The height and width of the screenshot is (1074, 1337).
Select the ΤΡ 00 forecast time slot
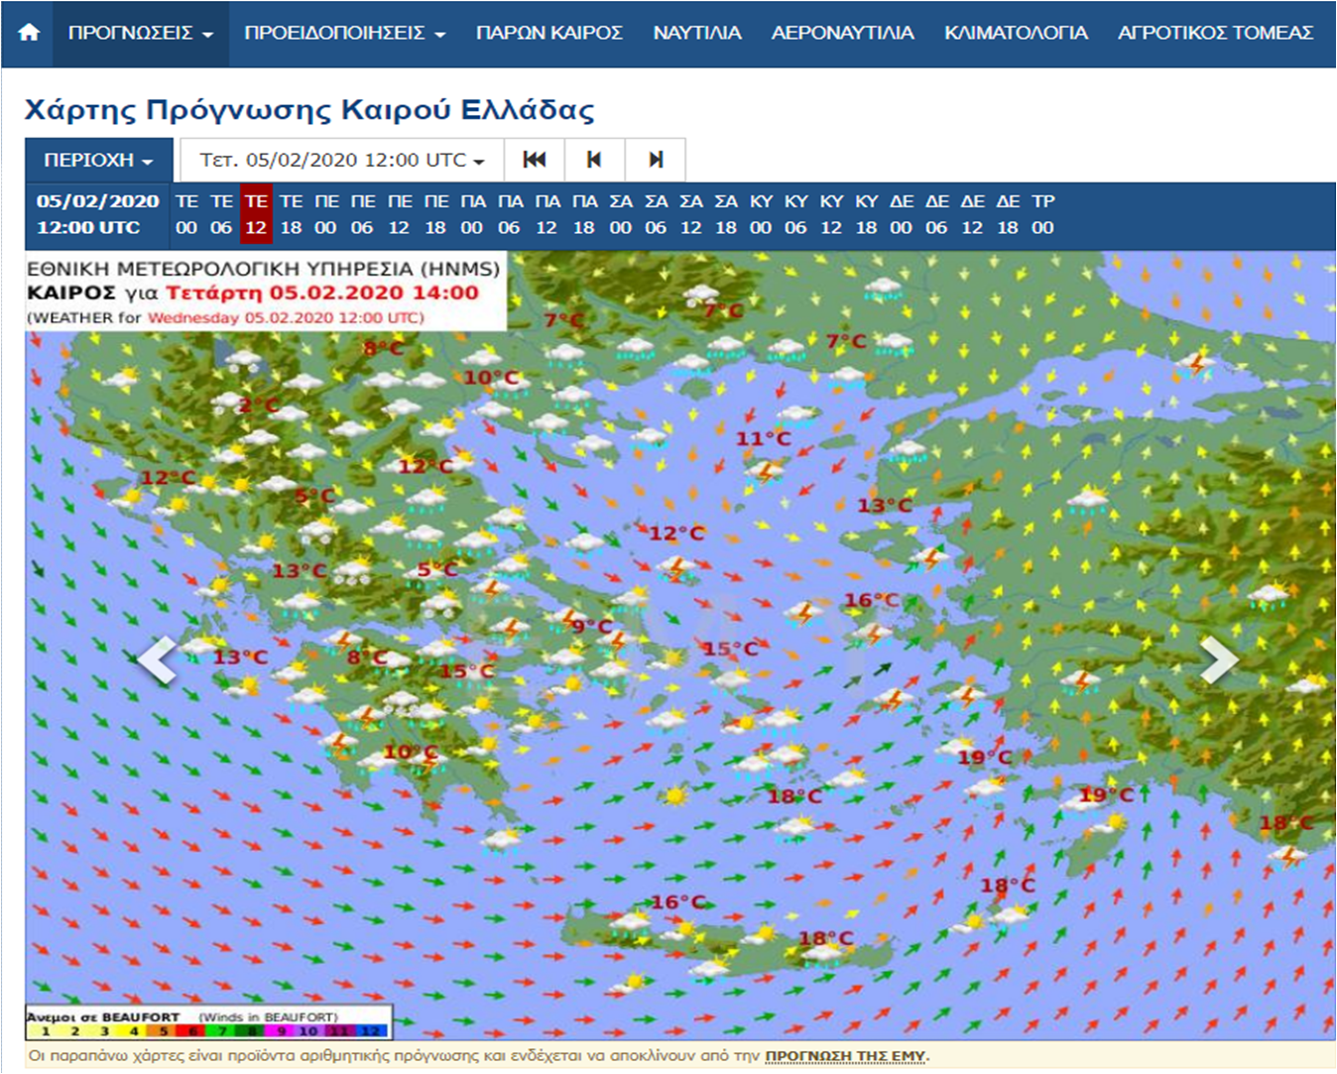click(1042, 214)
